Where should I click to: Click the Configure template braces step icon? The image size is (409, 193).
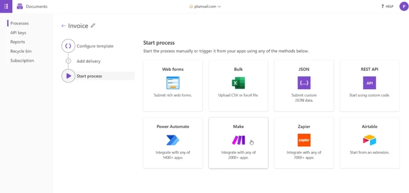pos(68,46)
